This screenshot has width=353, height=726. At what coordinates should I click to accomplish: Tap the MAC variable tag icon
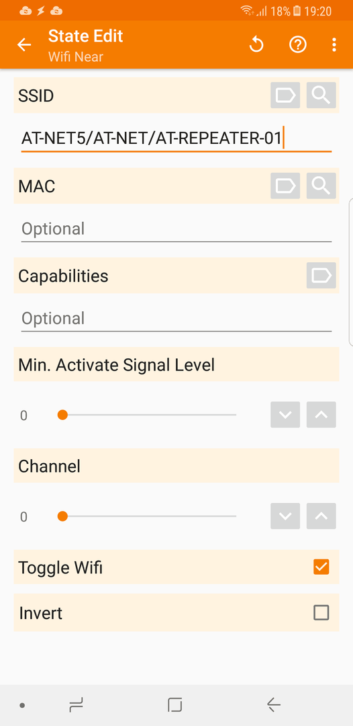(x=285, y=186)
